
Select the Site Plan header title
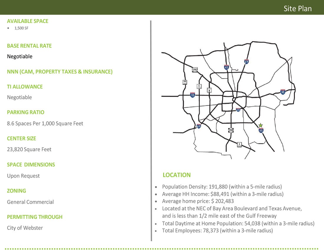coord(297,9)
